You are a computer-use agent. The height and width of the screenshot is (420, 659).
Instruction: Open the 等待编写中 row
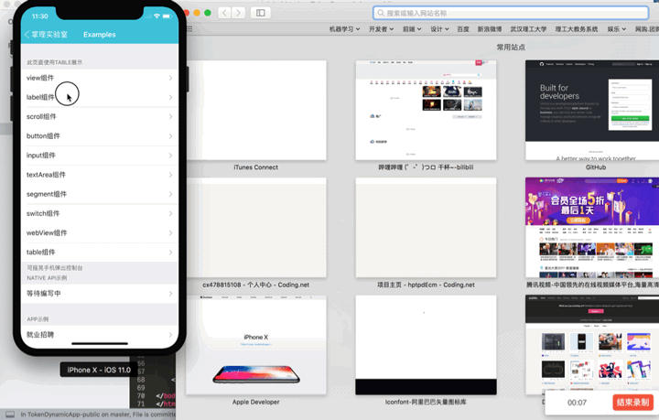pyautogui.click(x=100, y=294)
